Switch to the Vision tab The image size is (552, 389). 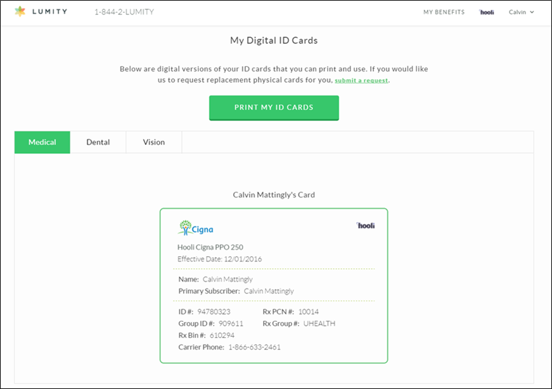[x=154, y=142]
